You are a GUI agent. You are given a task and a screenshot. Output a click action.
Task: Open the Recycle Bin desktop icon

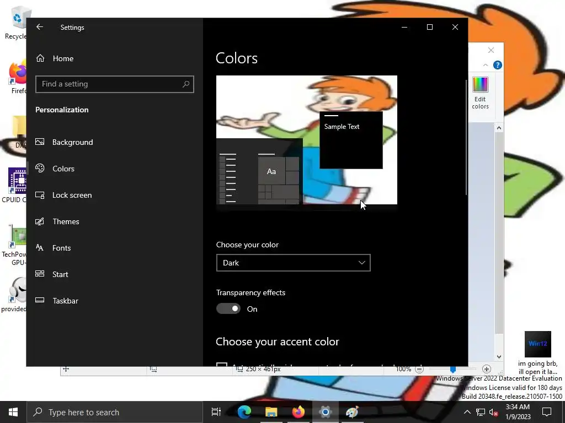tap(15, 23)
